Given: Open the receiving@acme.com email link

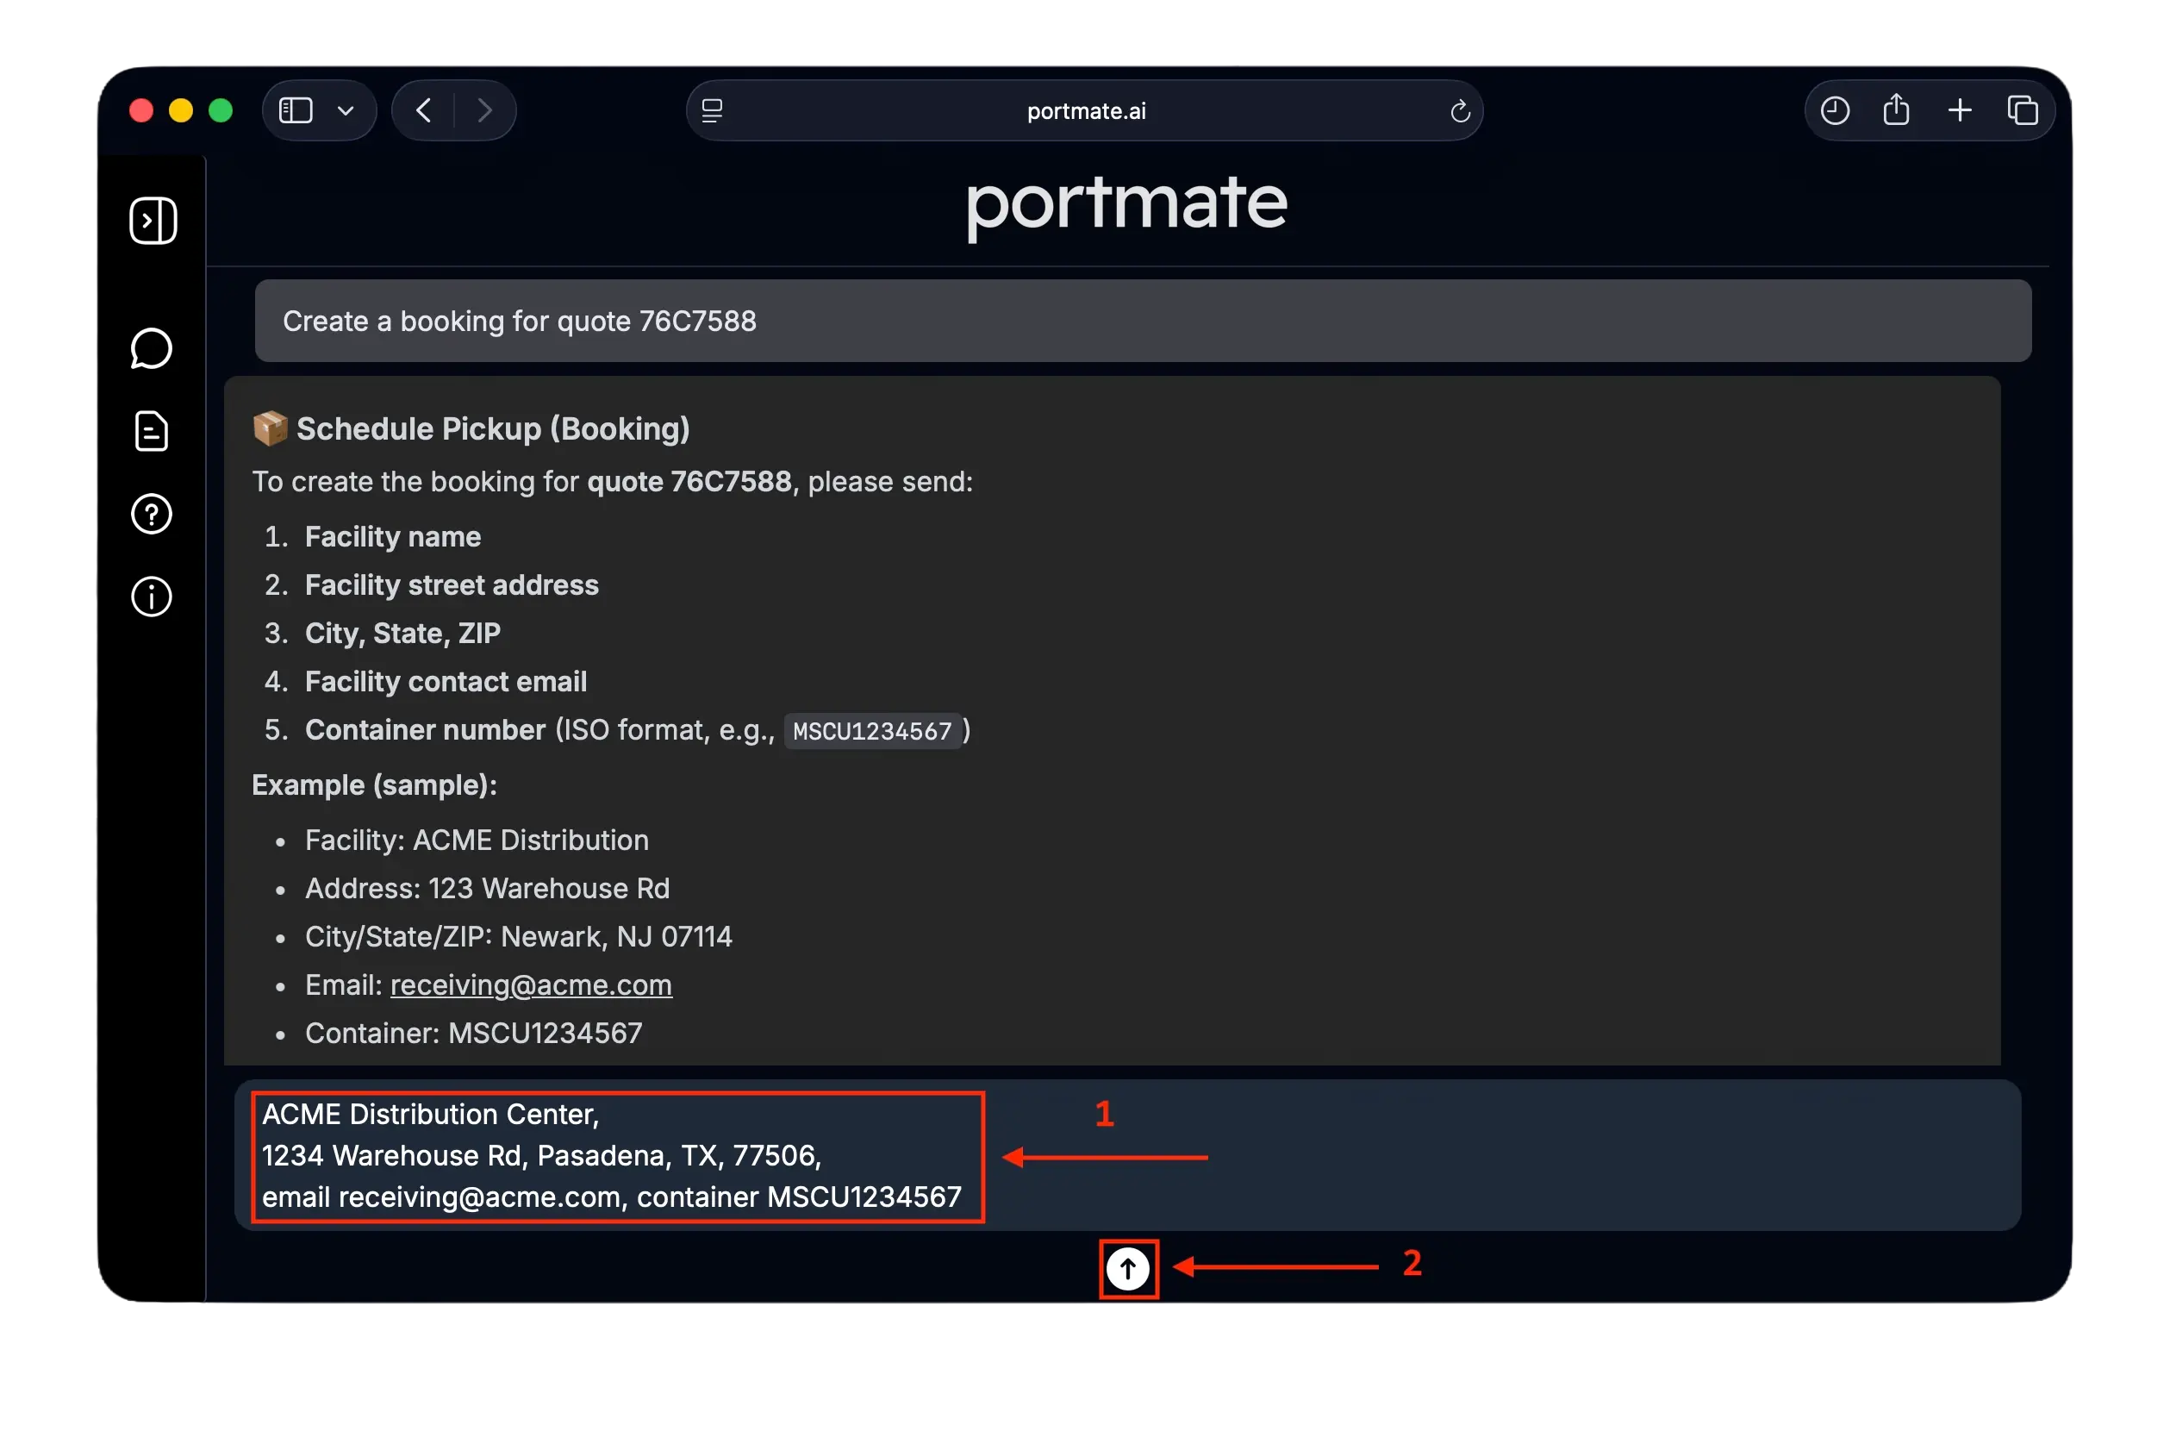Looking at the screenshot, I should [x=531, y=985].
